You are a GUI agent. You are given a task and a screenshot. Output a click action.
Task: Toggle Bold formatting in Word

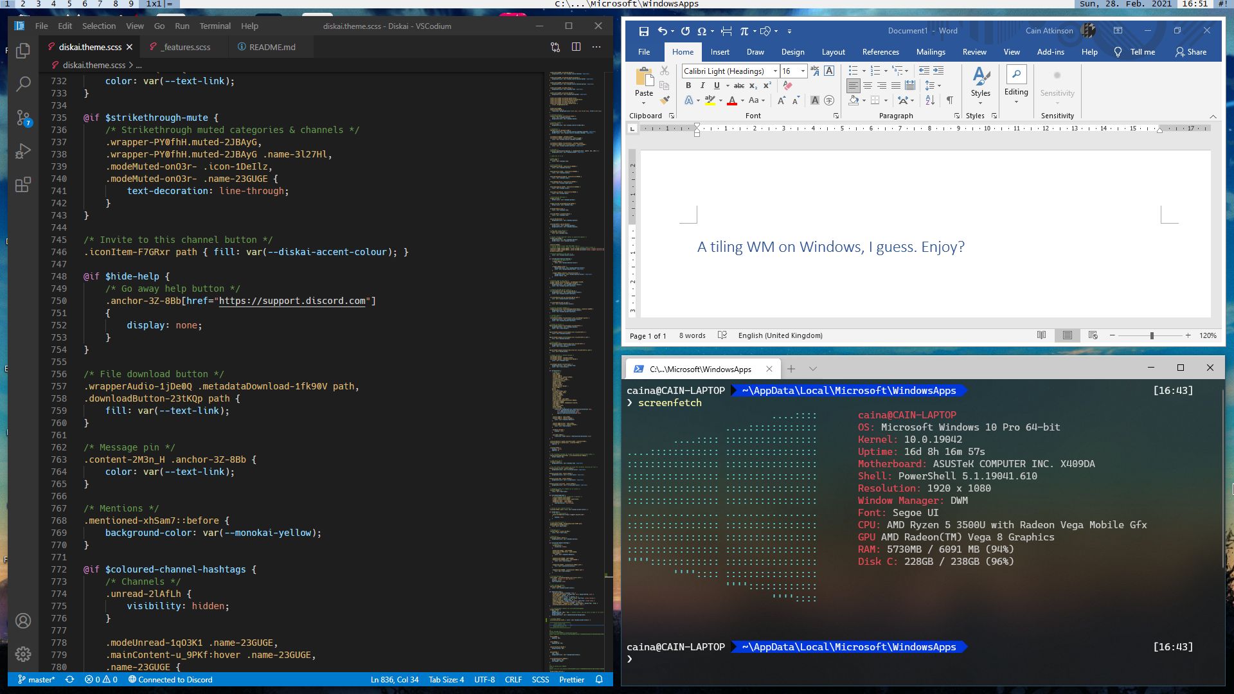[688, 85]
